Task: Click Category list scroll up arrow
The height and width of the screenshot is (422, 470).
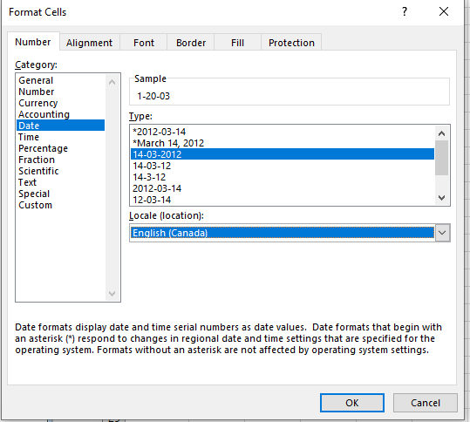Action: [x=112, y=82]
